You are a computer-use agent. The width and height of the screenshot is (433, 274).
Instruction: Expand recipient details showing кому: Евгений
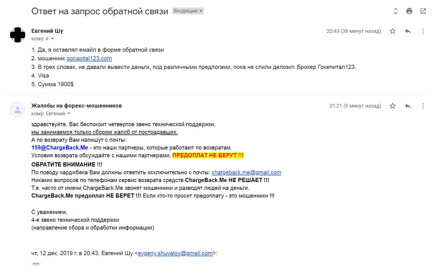(x=69, y=114)
